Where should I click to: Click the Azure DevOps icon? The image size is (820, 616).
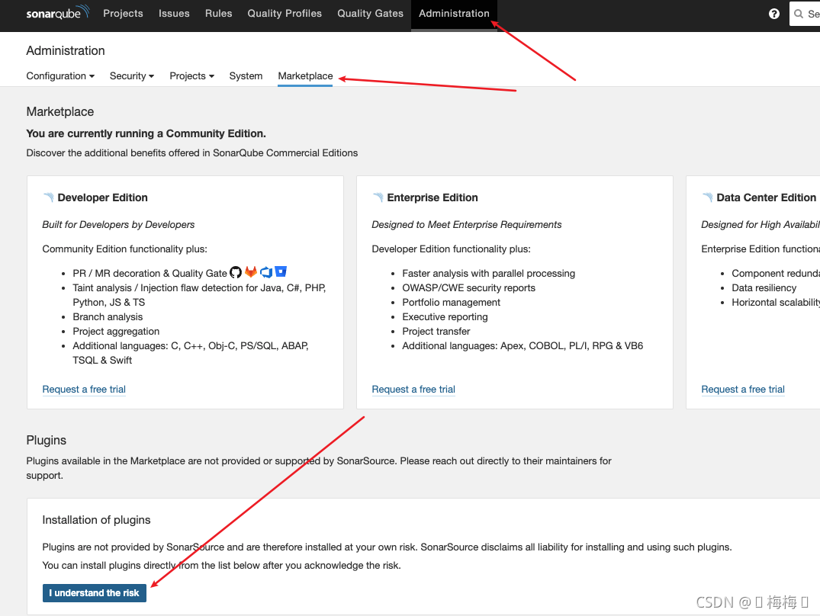click(266, 272)
